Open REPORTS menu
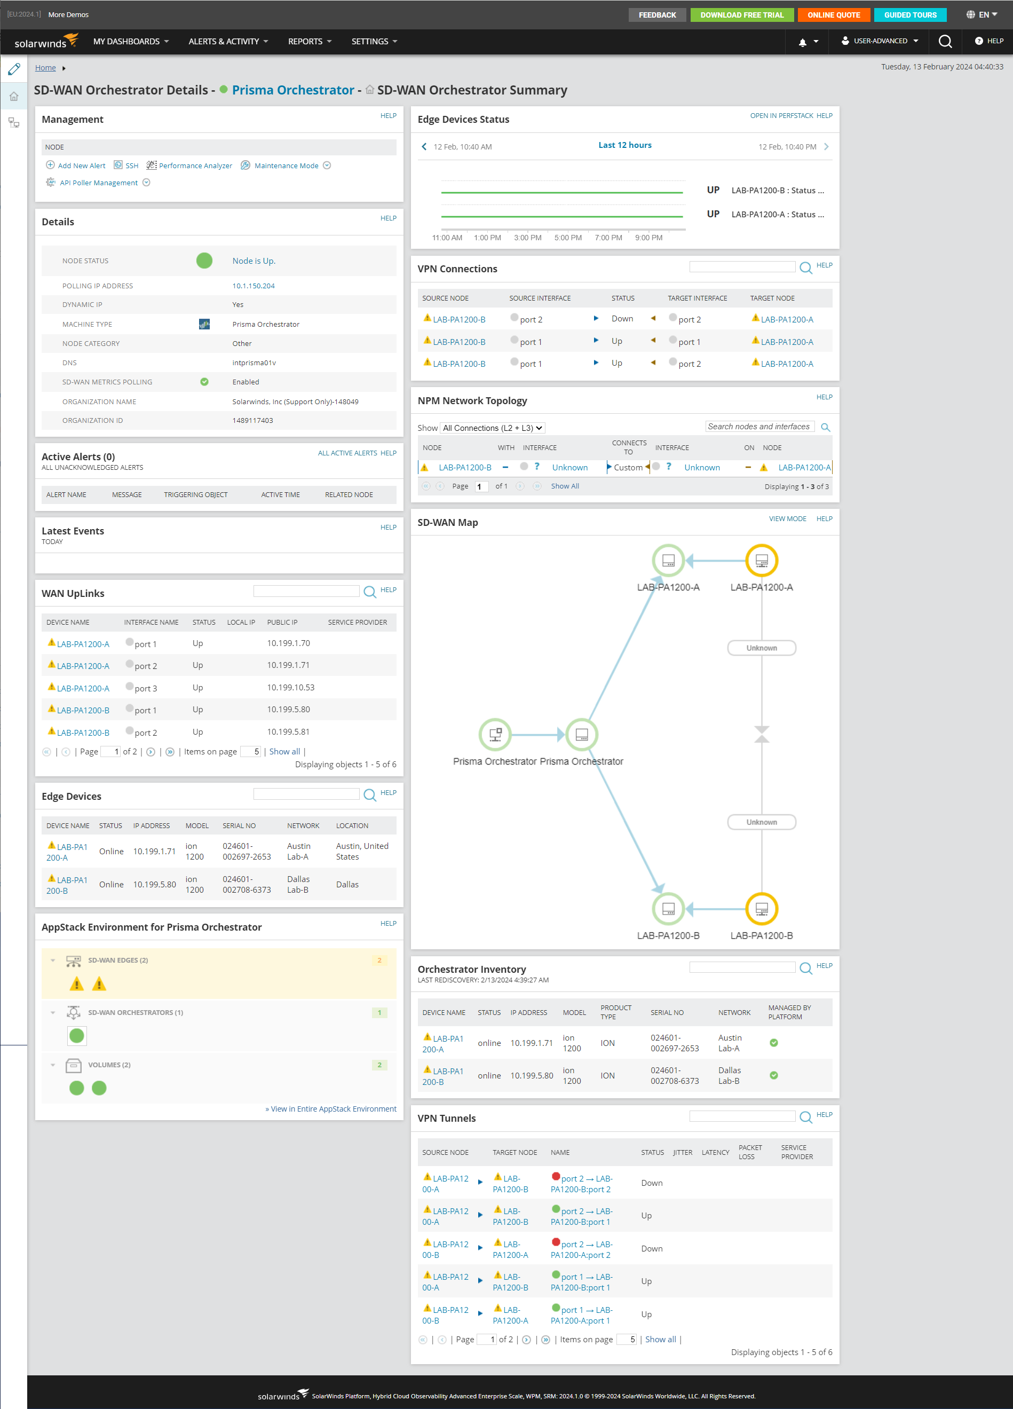Image resolution: width=1013 pixels, height=1409 pixels. click(x=310, y=42)
